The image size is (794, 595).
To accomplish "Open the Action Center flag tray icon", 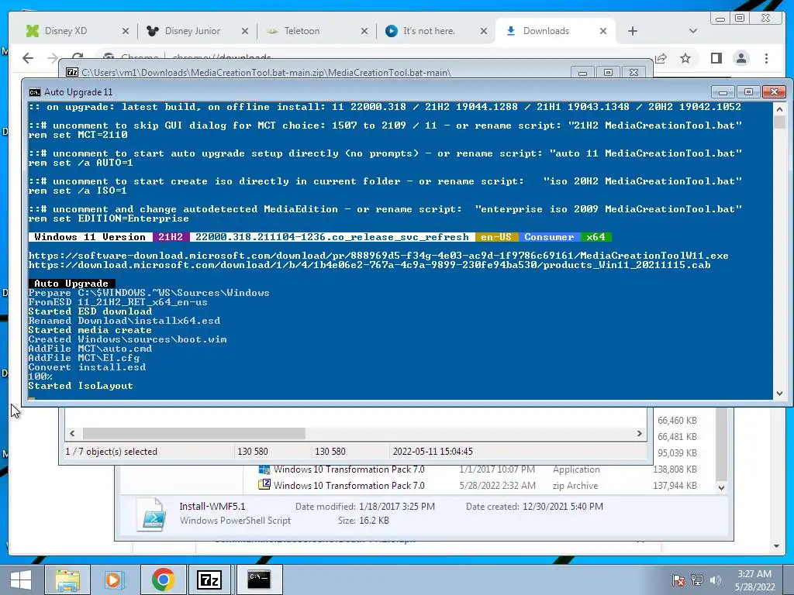I will click(x=678, y=580).
